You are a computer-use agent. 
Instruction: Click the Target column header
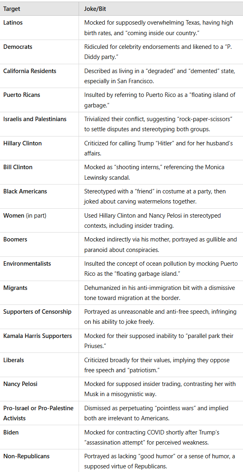point(11,9)
